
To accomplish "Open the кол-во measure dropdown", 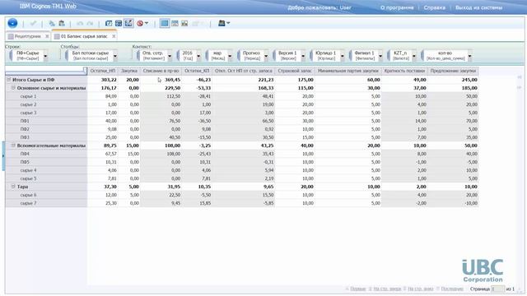I will coord(469,56).
